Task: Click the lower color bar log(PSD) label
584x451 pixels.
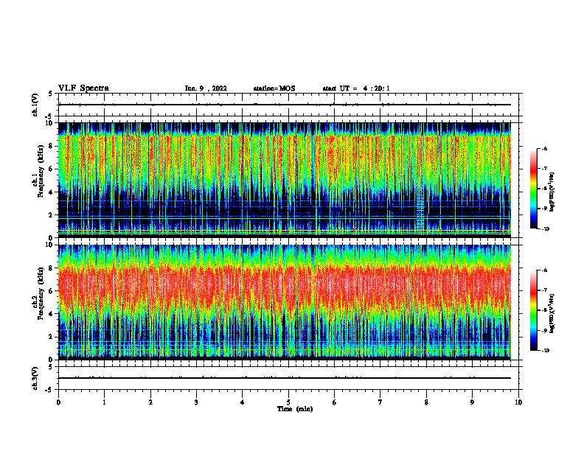Action: click(x=552, y=313)
